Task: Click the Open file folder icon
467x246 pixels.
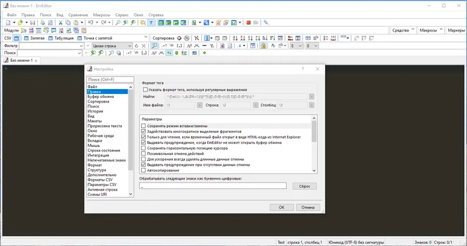Action: (20, 23)
